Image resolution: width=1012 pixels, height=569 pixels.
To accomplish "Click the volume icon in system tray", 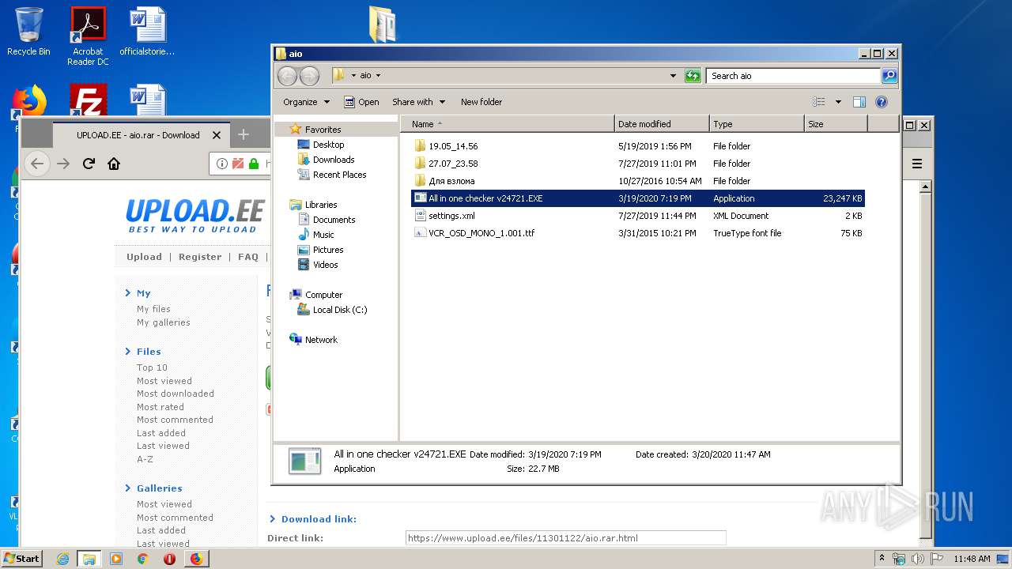I will (x=918, y=559).
